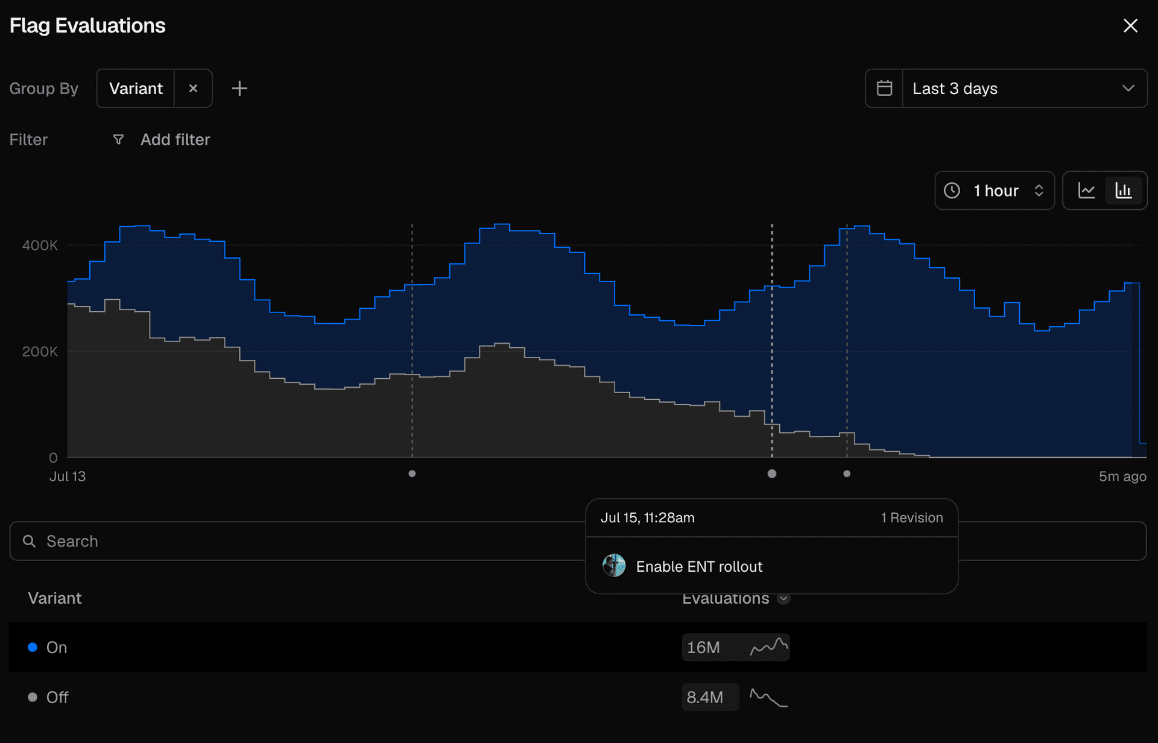Click the user avatar in revision tooltip
The image size is (1158, 743).
coord(614,566)
